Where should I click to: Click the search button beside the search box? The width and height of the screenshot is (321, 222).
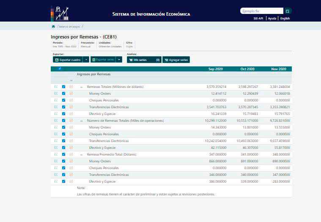tap(288, 11)
